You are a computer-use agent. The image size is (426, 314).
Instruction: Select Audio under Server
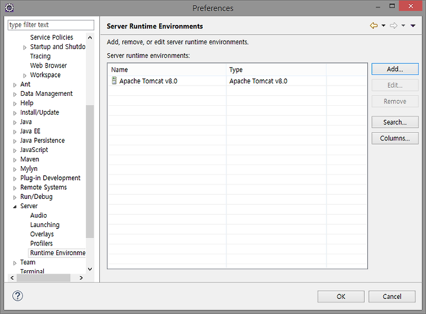(x=38, y=215)
